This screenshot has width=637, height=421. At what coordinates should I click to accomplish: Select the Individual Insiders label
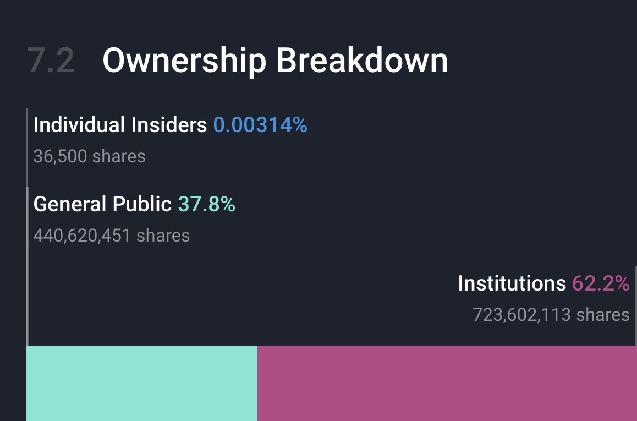(x=120, y=125)
